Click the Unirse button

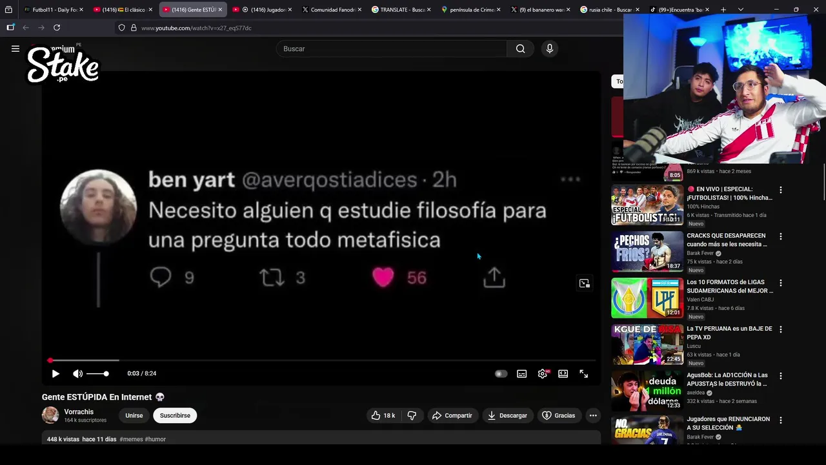coord(134,415)
